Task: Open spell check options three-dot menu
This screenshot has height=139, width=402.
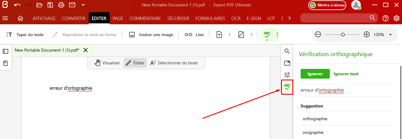Action: pyautogui.click(x=277, y=35)
